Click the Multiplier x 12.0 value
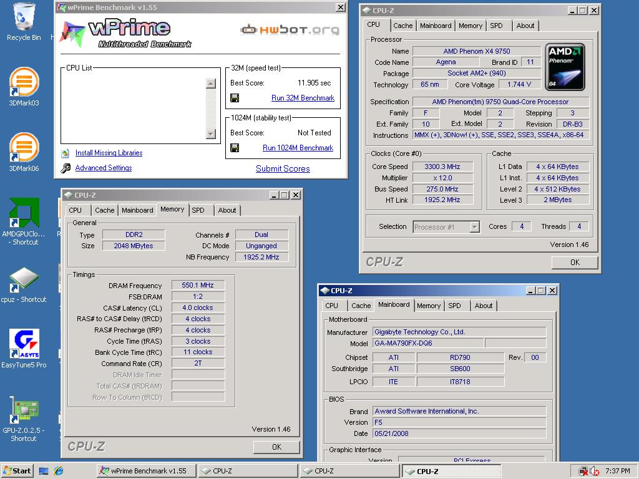 point(442,178)
